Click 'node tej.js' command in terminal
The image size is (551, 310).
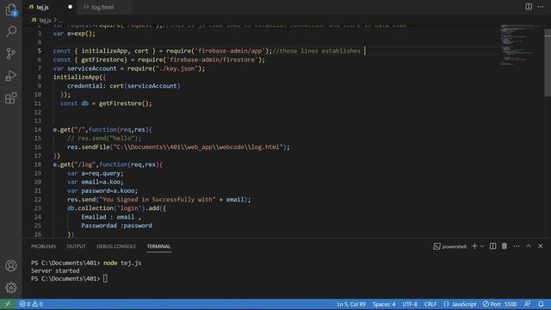click(122, 263)
